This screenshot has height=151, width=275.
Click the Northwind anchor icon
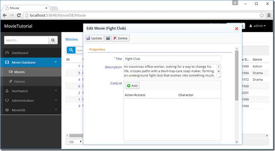pyautogui.click(x=7, y=91)
